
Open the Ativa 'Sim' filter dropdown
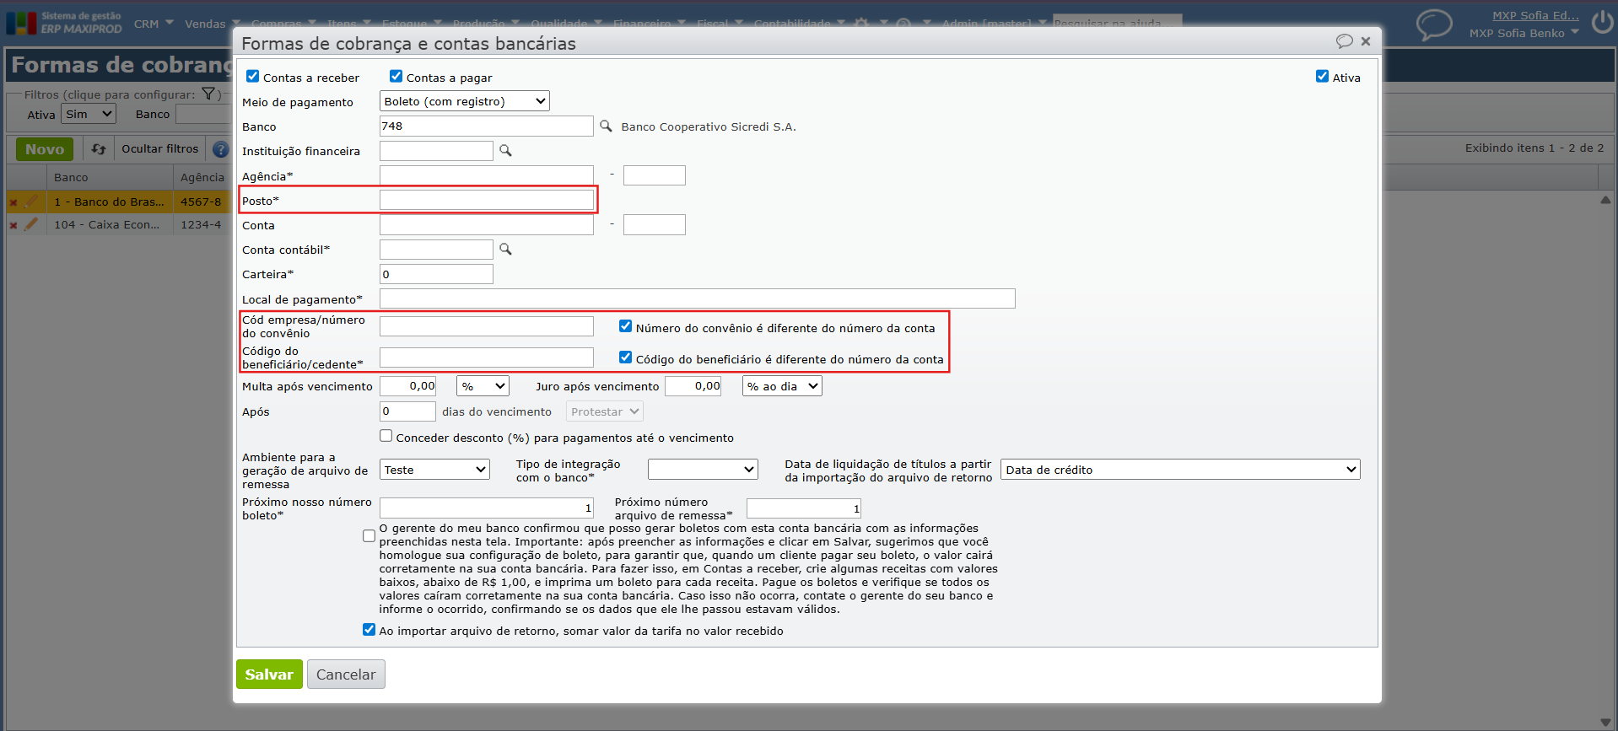click(x=89, y=115)
